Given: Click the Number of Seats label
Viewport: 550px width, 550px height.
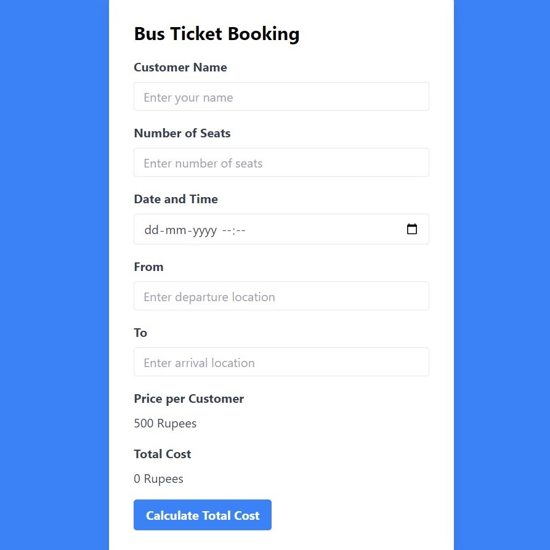Looking at the screenshot, I should [182, 133].
